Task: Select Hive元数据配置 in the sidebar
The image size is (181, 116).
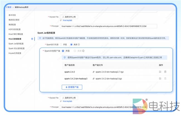Action: click(15, 39)
